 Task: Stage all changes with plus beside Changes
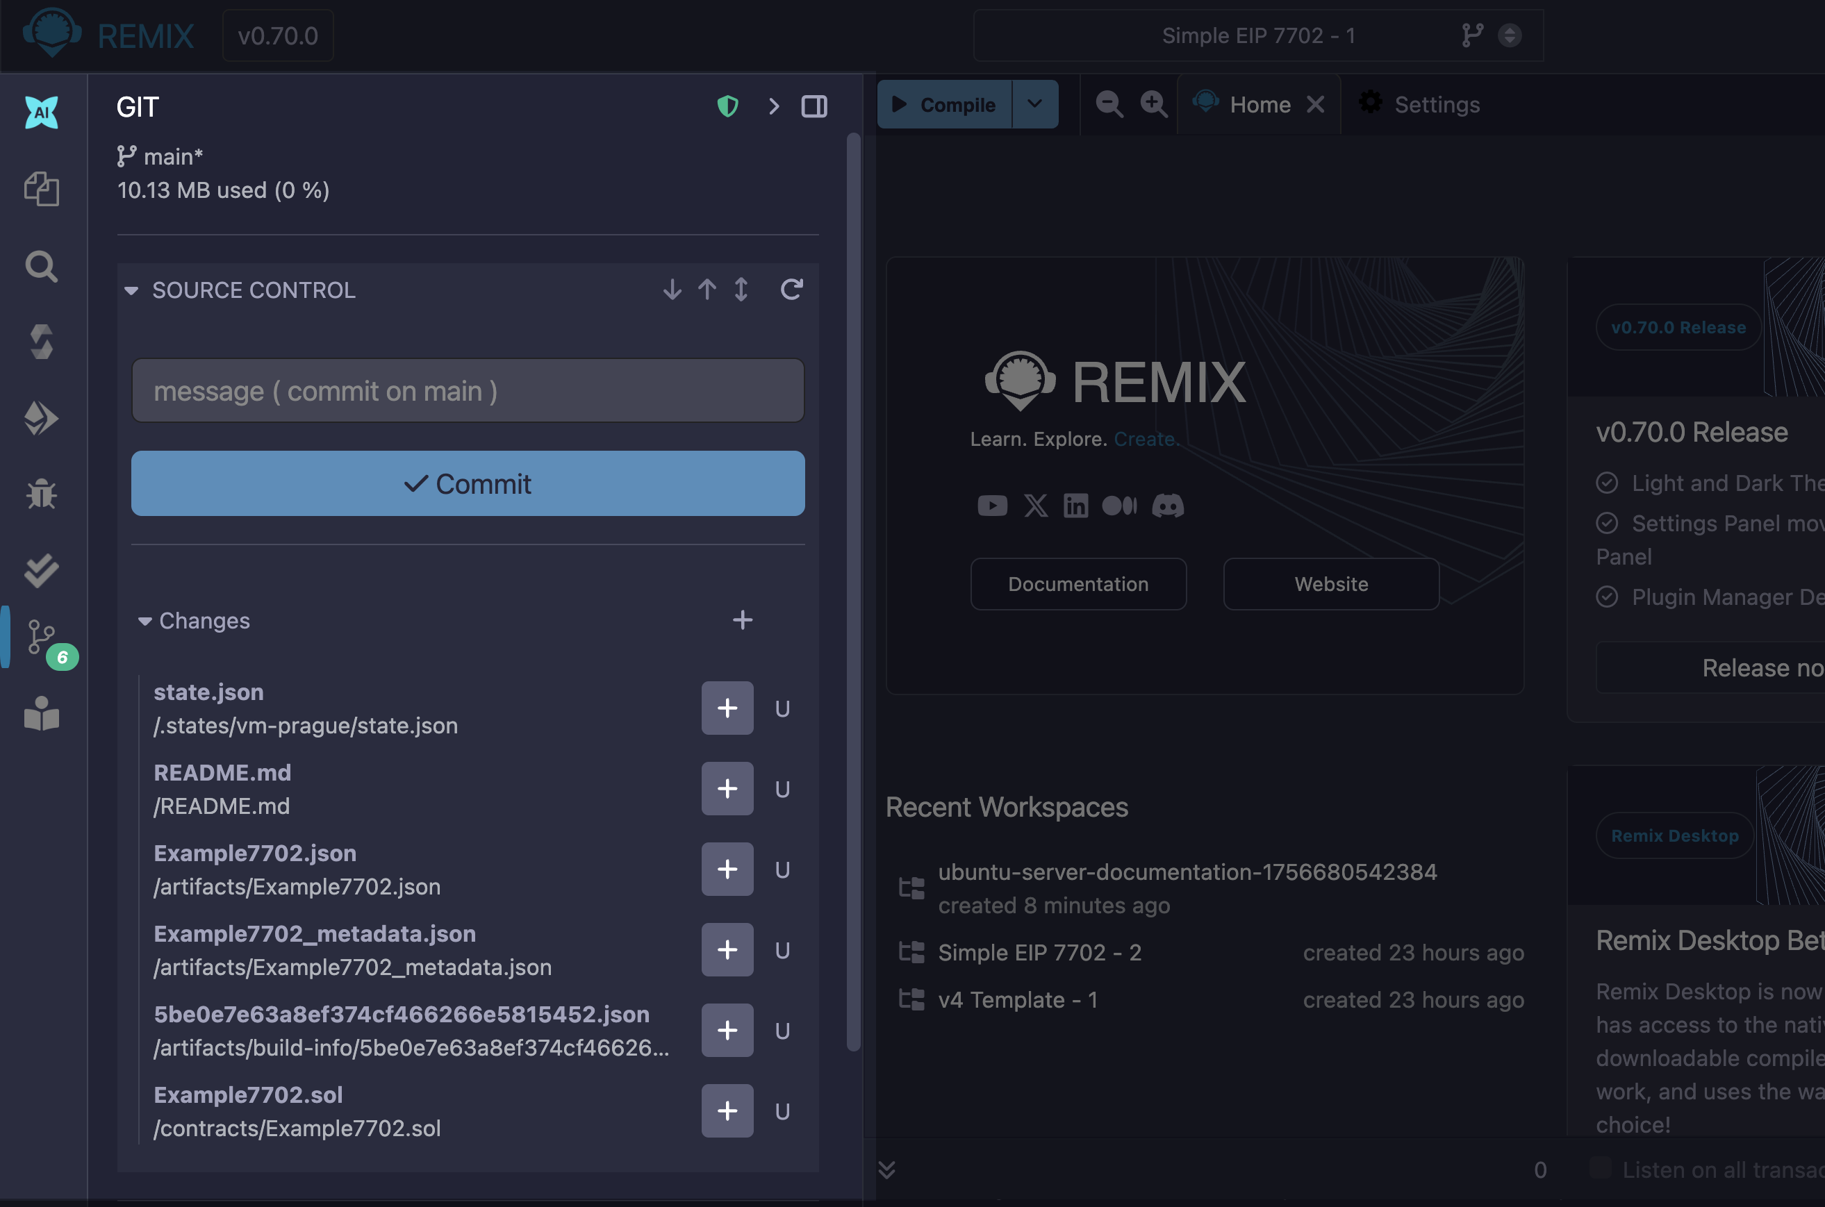point(743,619)
